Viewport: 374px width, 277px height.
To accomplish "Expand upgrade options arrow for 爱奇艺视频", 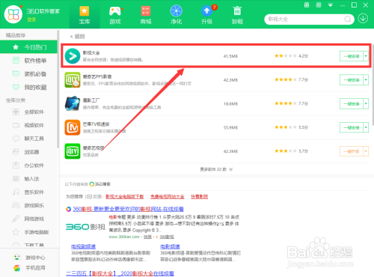I will coord(366,151).
